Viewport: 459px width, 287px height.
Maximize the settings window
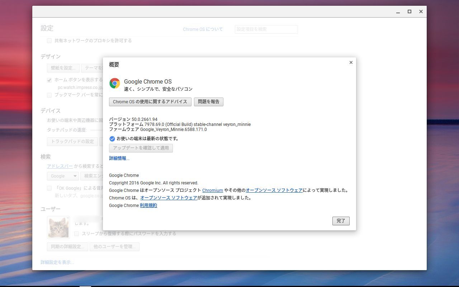tap(410, 12)
